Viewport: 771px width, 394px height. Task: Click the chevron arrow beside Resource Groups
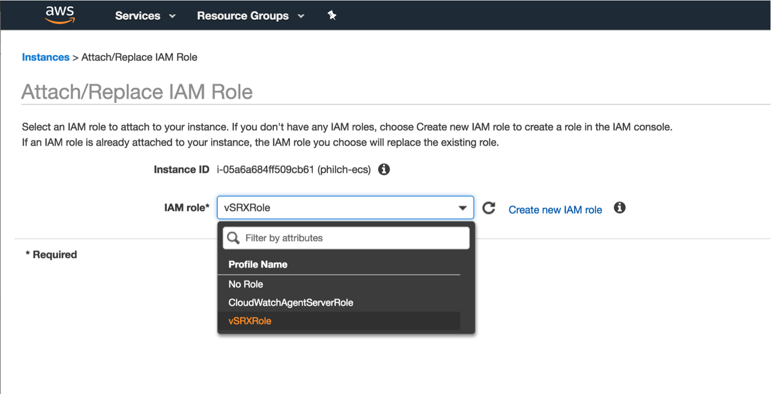[x=301, y=16]
